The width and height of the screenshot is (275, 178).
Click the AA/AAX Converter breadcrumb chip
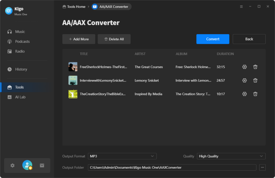111,7
